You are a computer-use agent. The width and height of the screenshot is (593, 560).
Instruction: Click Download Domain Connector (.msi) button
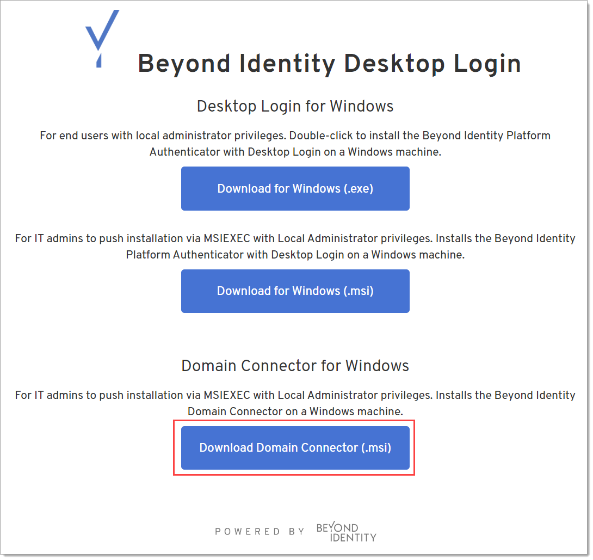295,448
